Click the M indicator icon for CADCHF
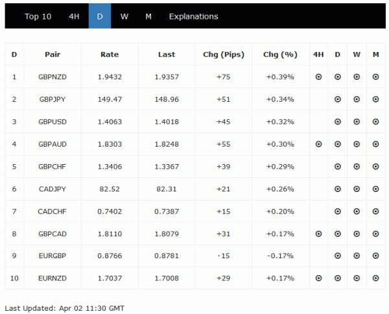Viewport: 389px width, 314px height. click(x=376, y=211)
